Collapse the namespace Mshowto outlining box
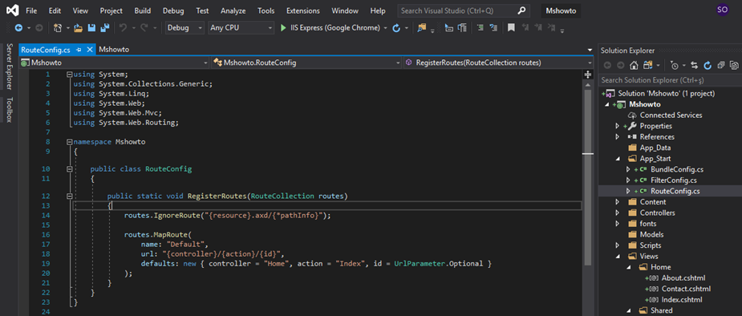742x316 pixels. (x=70, y=141)
